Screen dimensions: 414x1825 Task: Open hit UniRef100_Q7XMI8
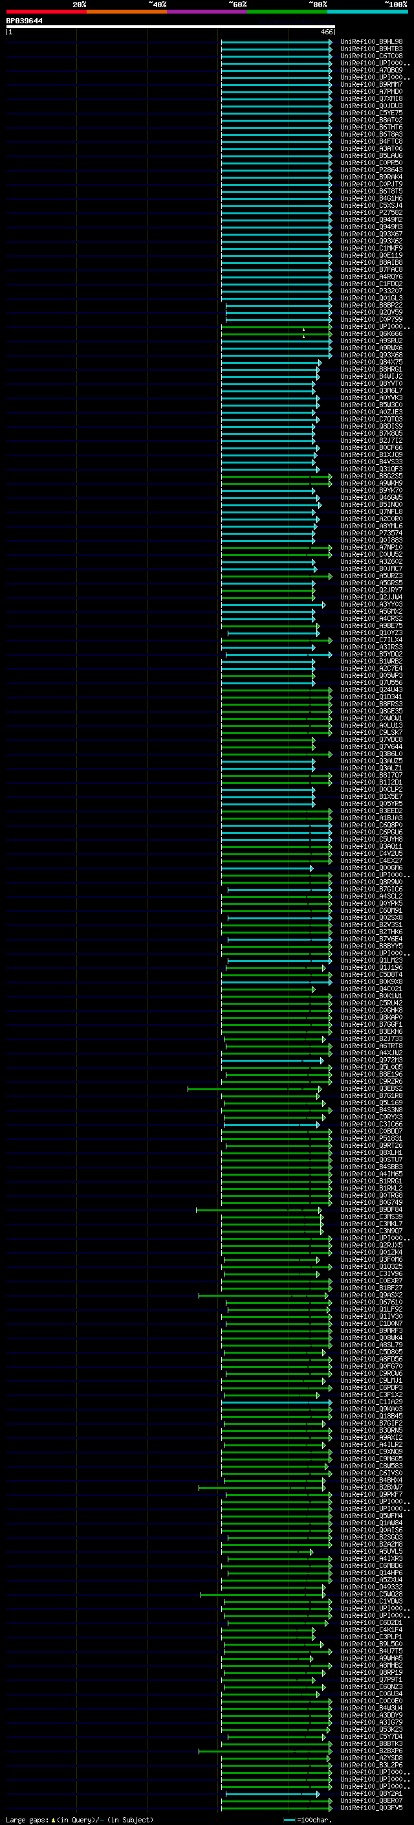pyautogui.click(x=371, y=98)
